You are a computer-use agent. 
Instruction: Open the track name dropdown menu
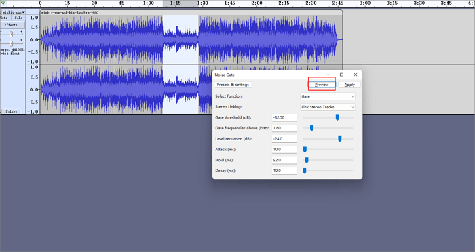pyautogui.click(x=14, y=12)
